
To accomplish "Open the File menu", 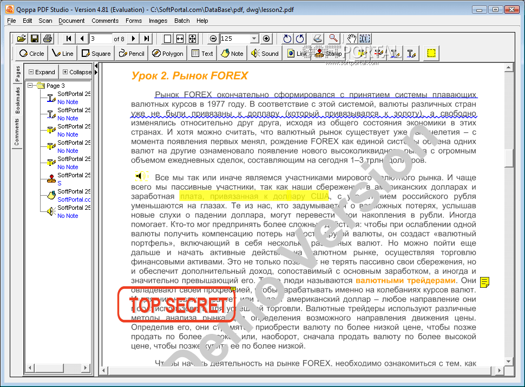I will point(11,21).
